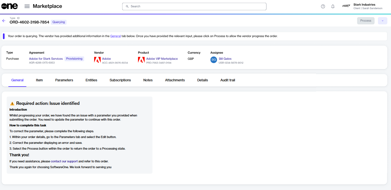Select the Subscriptions tab
Screen dimensions: 391x190
coord(120,80)
